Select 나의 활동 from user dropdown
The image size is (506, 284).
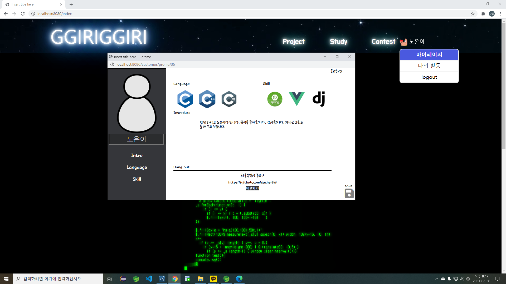429,66
